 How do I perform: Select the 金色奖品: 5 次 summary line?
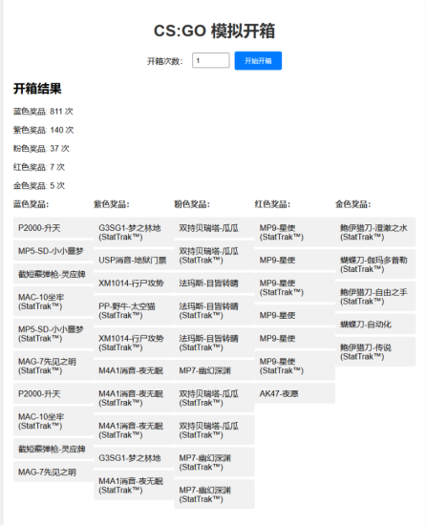[39, 185]
